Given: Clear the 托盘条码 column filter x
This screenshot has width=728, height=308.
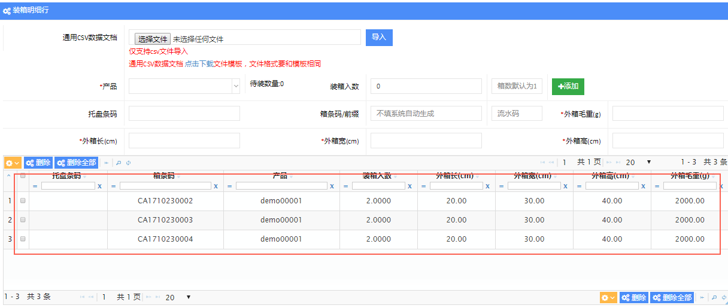Looking at the screenshot, I should (99, 187).
